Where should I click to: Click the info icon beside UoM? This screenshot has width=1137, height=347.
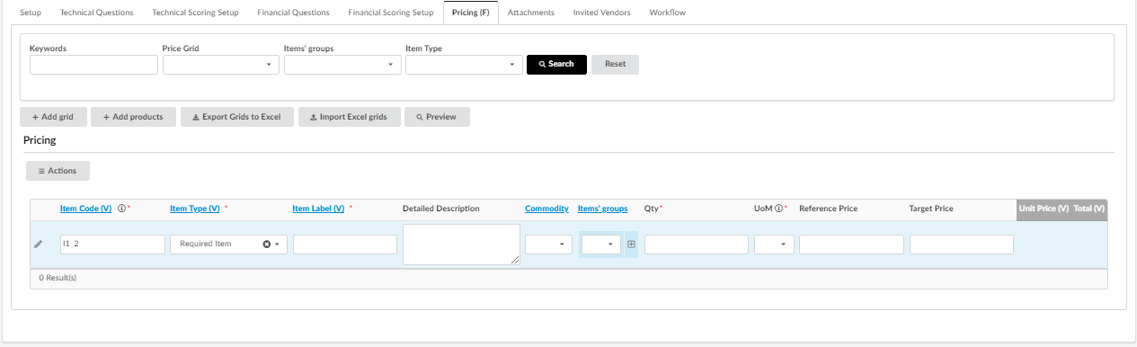tap(778, 209)
